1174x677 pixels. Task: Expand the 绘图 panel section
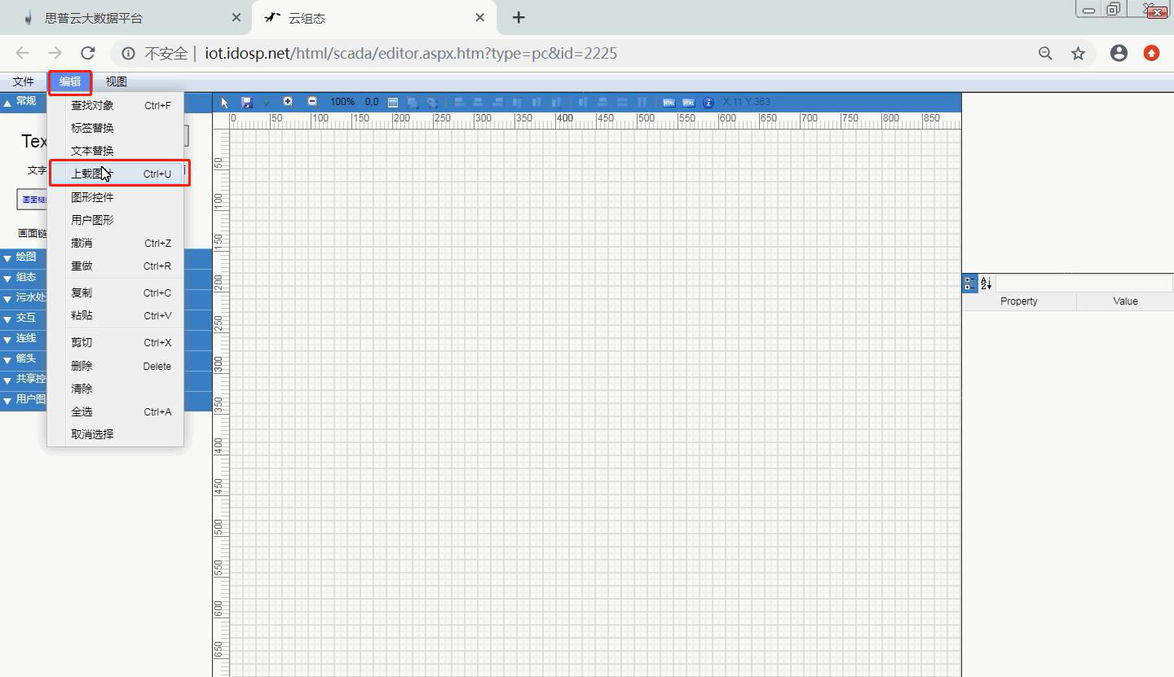(x=26, y=257)
